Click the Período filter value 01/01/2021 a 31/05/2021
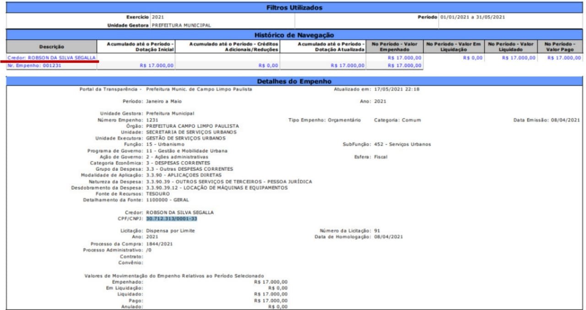Screen dimensions: 586x310 (472, 17)
